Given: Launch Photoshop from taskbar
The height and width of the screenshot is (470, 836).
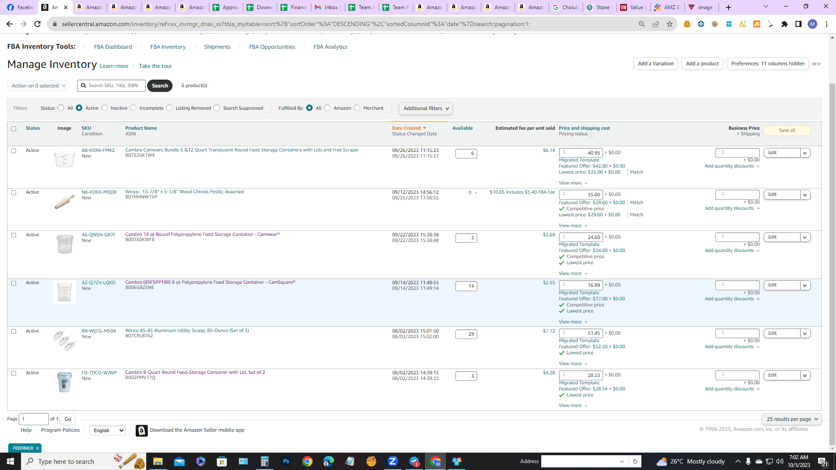Looking at the screenshot, I should (286, 461).
